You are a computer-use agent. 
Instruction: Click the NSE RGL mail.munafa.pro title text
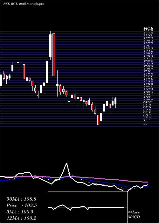(24, 4)
